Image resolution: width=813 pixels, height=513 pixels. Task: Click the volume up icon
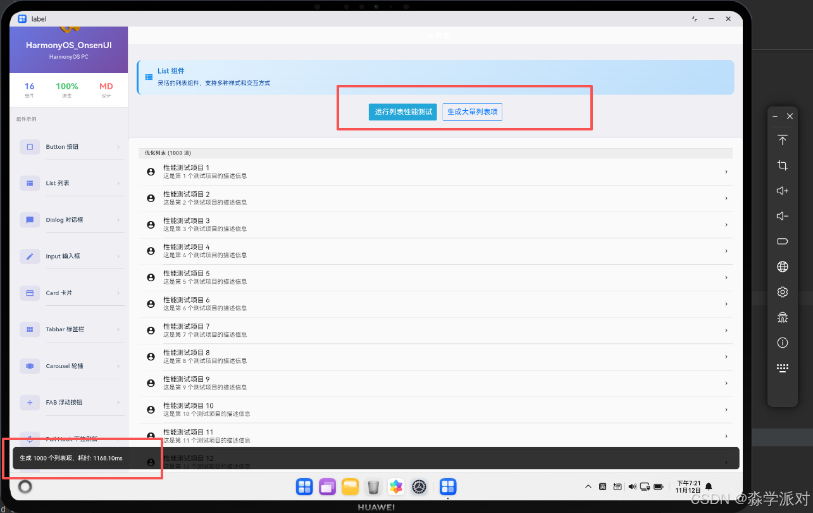(783, 191)
